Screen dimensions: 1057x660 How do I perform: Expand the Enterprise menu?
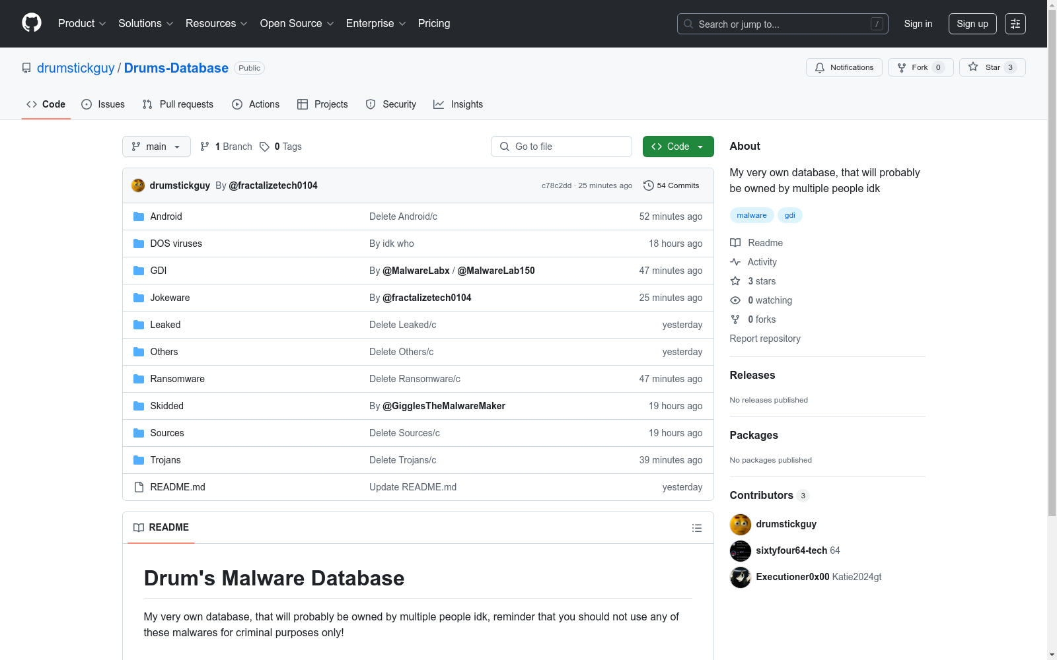[x=376, y=24]
